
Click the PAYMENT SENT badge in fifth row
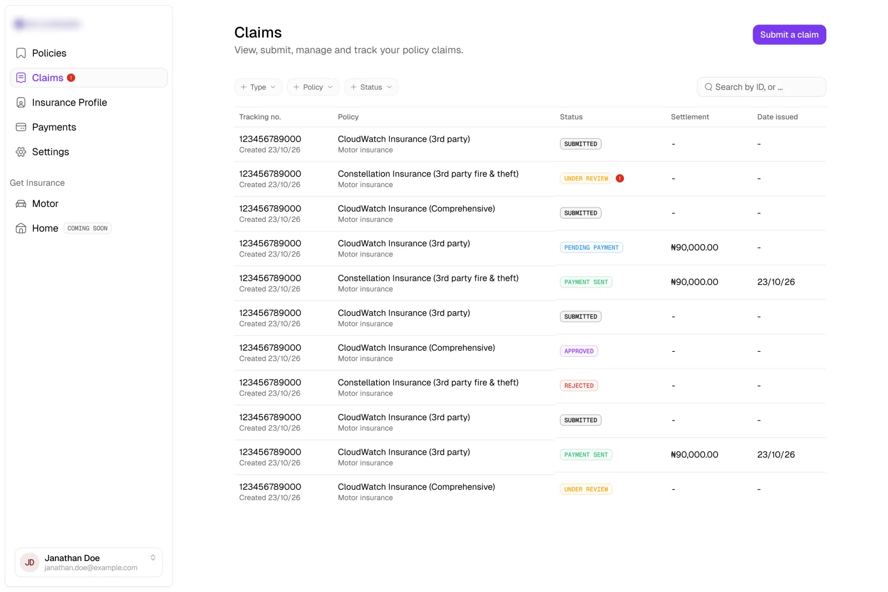586,282
